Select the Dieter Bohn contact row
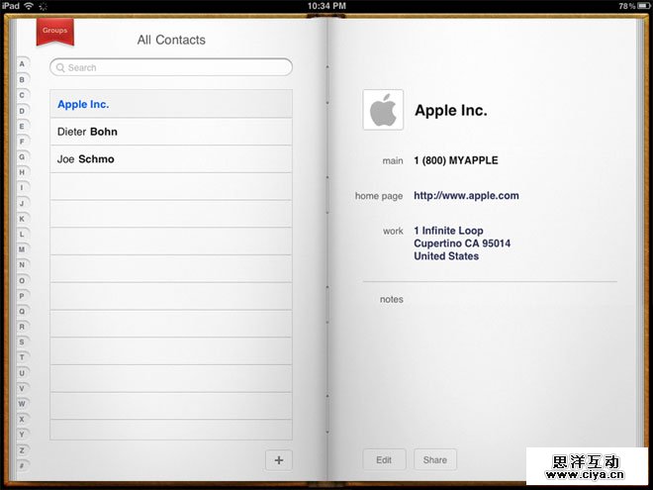 [x=171, y=132]
